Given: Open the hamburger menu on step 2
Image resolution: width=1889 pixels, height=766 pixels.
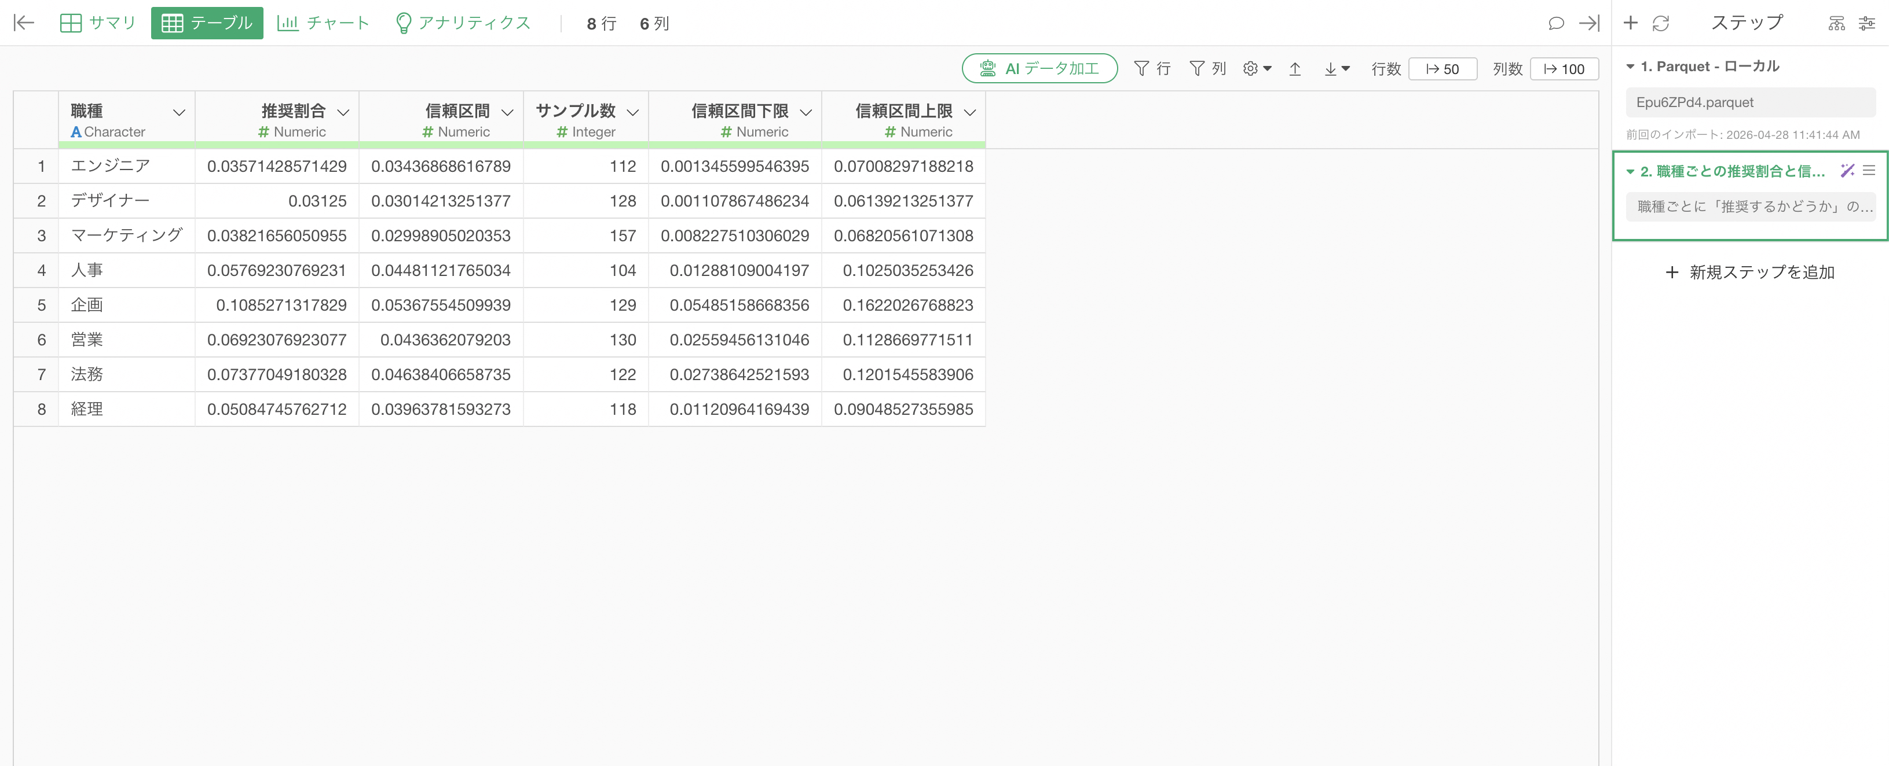Looking at the screenshot, I should tap(1869, 171).
